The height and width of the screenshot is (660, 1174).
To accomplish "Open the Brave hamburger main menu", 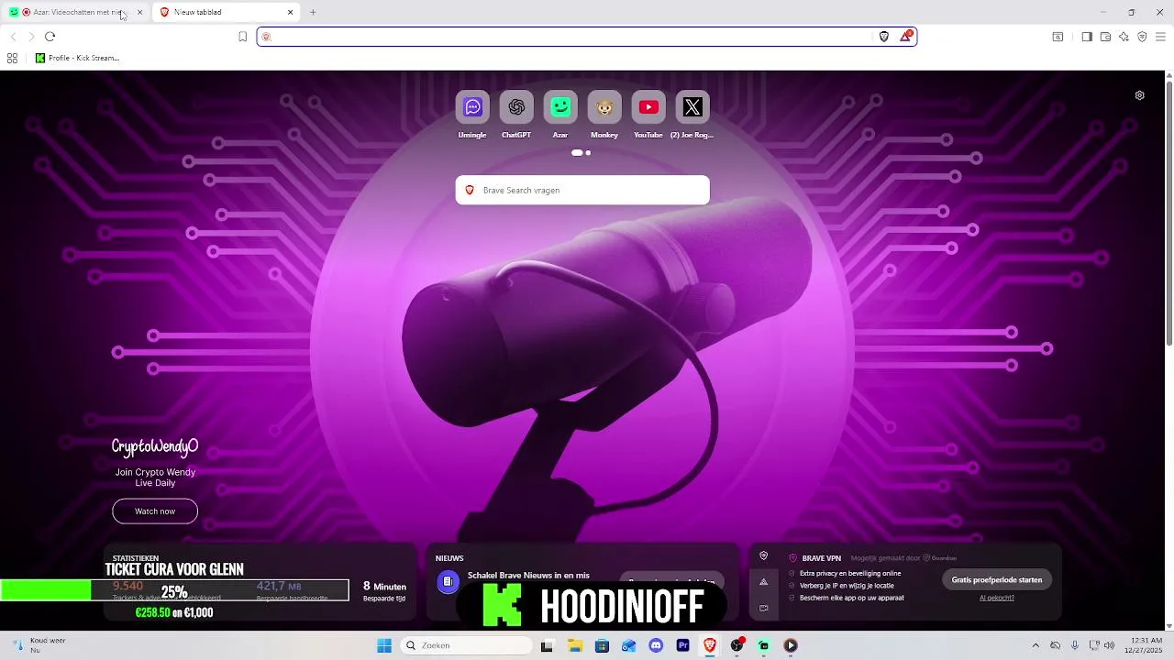I will pos(1161,37).
